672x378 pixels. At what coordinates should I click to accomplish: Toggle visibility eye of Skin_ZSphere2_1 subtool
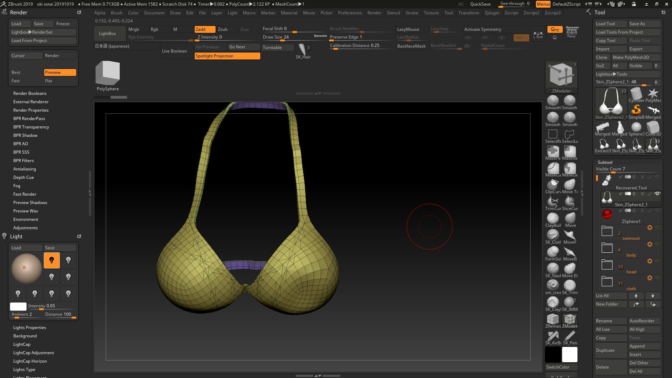coord(657,194)
